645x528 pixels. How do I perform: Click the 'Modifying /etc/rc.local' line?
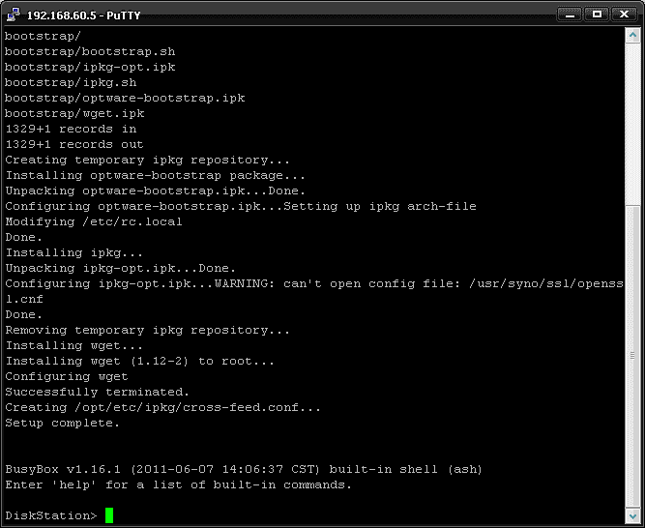click(94, 222)
